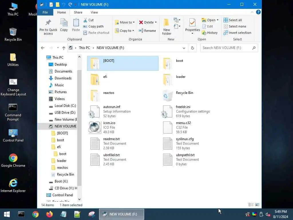Viewport: 293px width, 220px height.
Task: Click This PC in address breadcrumb
Action: 84,48
